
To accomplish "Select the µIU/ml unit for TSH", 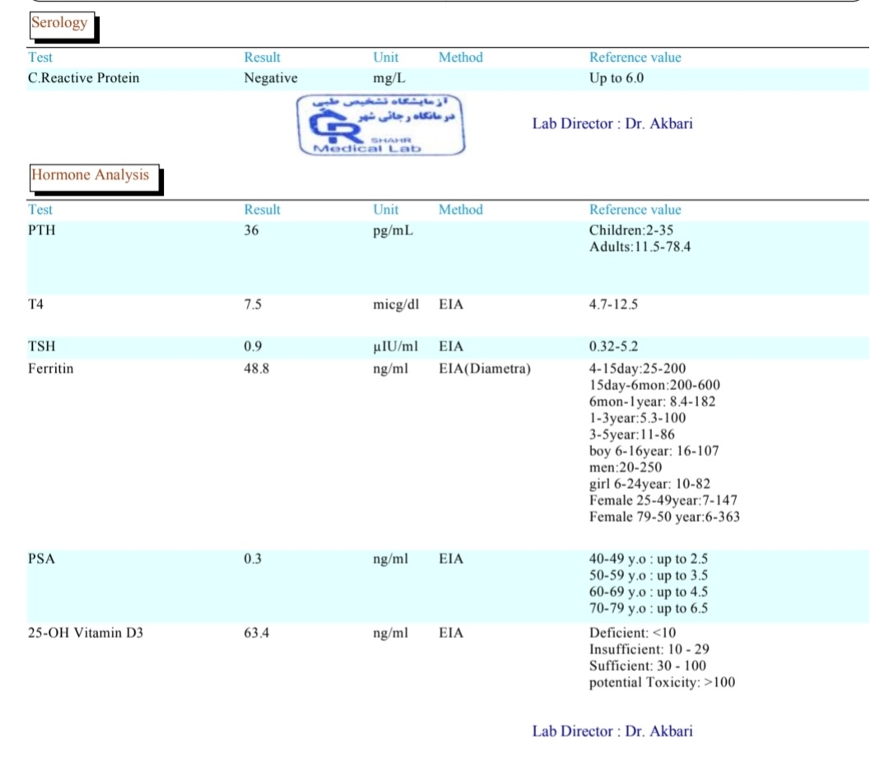I will [395, 347].
